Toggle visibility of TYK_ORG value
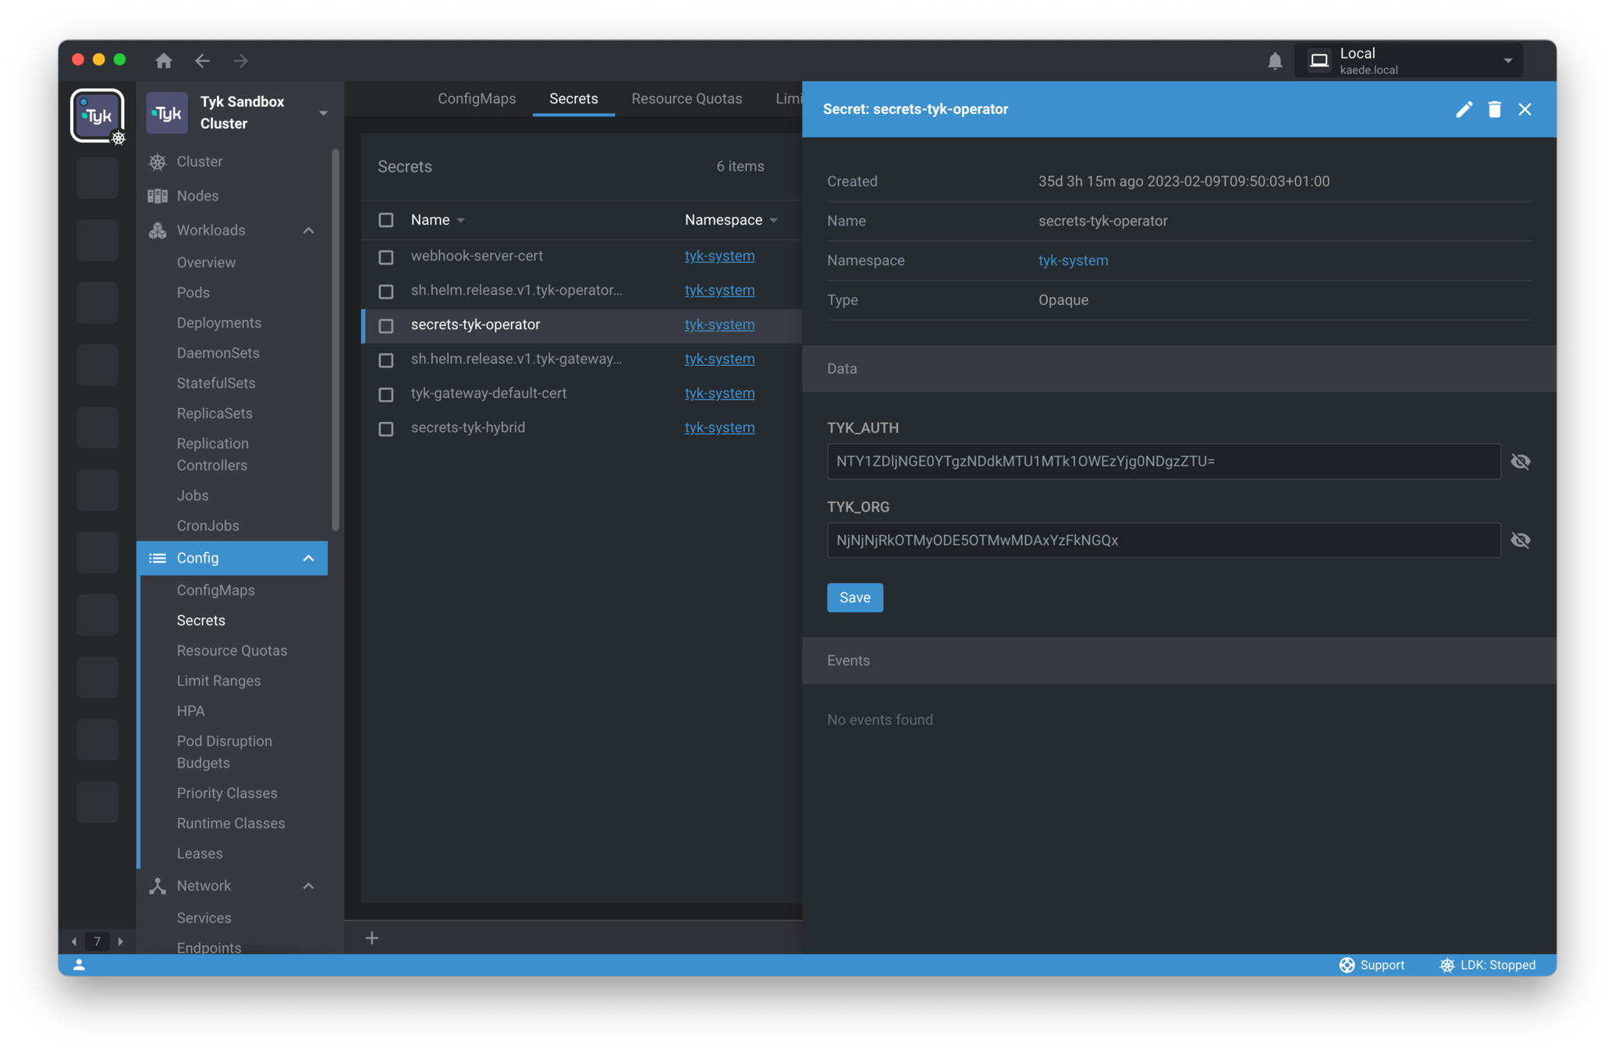 coord(1520,541)
